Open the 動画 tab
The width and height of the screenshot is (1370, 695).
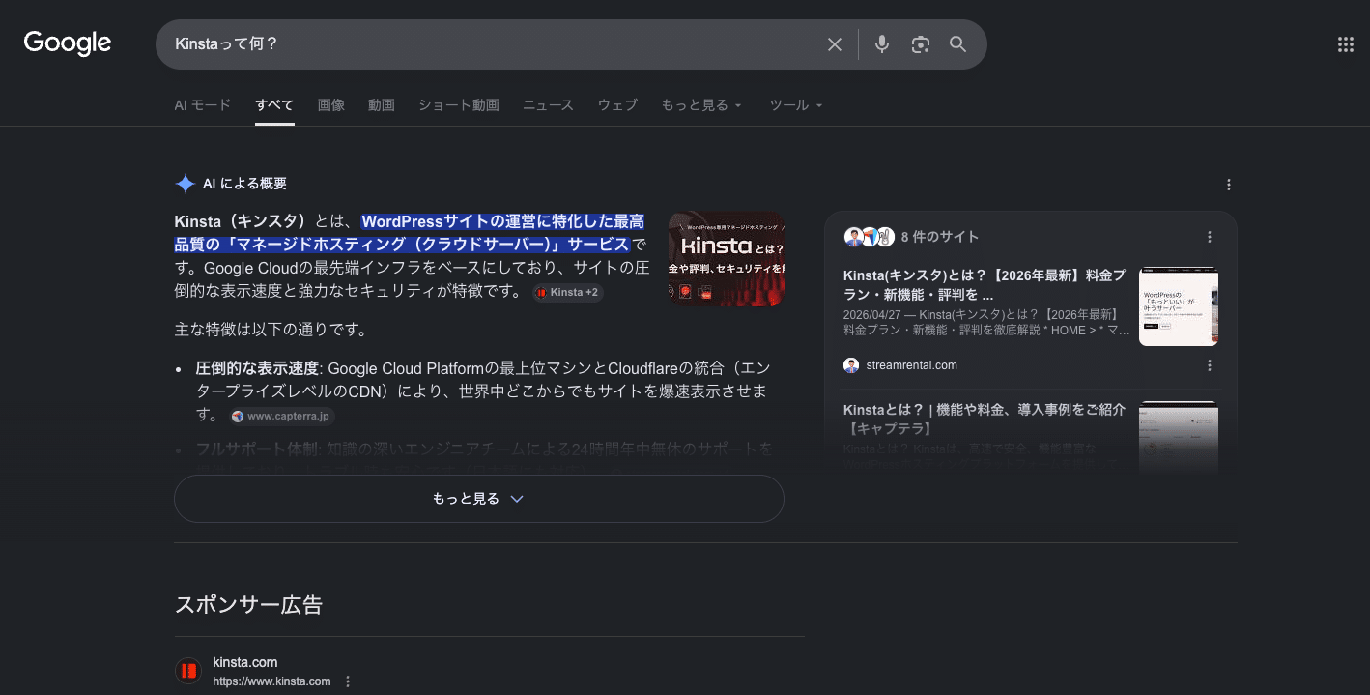(382, 105)
